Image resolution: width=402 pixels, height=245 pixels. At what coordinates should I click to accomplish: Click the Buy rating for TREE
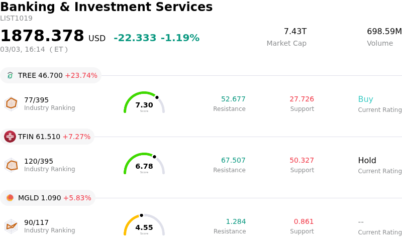(365, 99)
